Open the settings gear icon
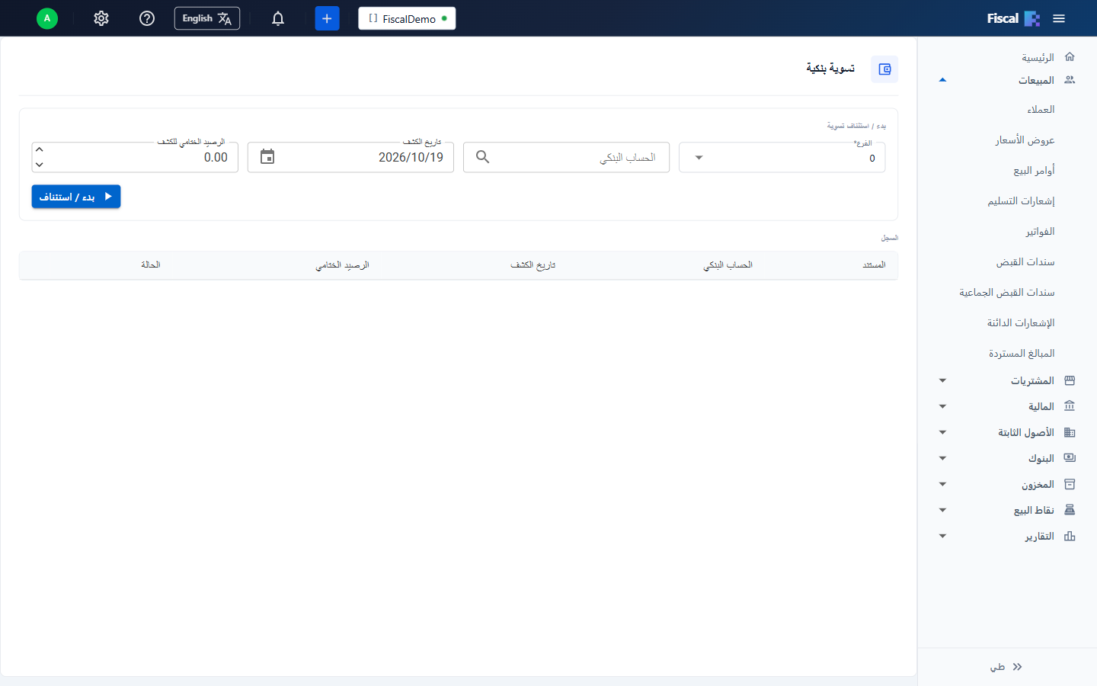The height and width of the screenshot is (686, 1097). [101, 18]
